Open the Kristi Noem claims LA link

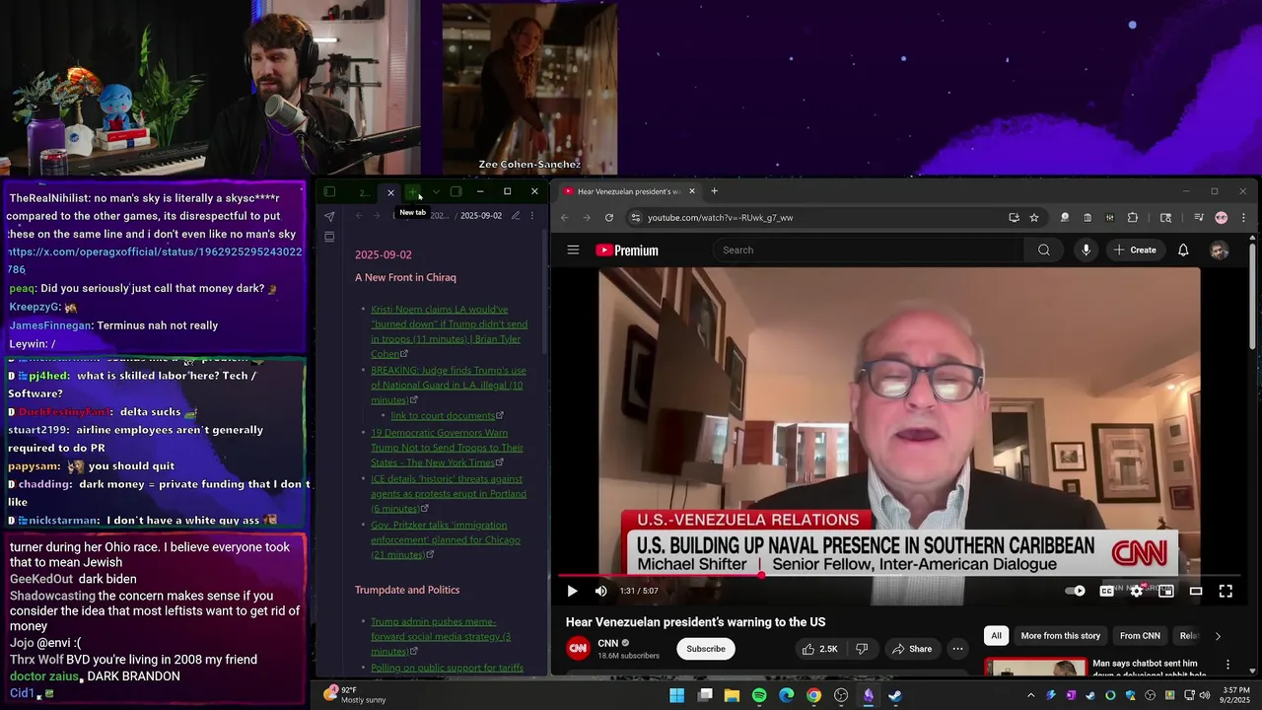(x=449, y=331)
